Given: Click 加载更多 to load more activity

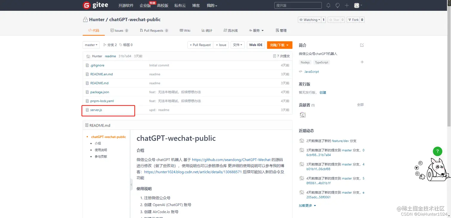Looking at the screenshot, I should pos(307,205).
